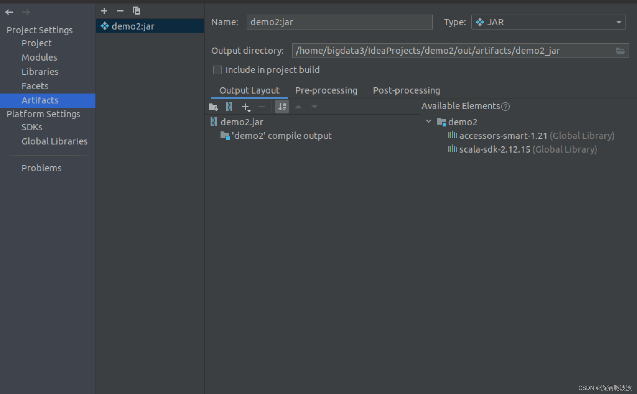Browse for output directory folder icon
This screenshot has width=637, height=394.
coord(621,51)
